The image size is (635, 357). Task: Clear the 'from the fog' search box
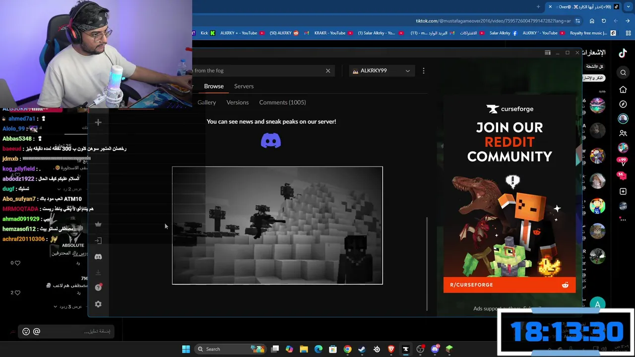pyautogui.click(x=328, y=70)
